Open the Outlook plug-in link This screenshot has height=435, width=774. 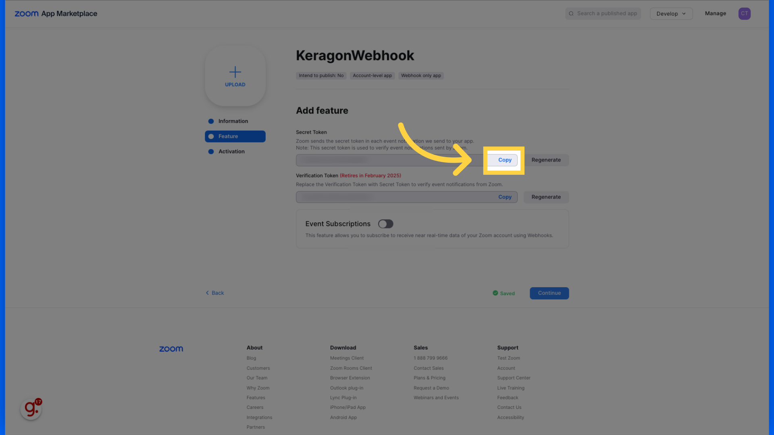pos(347,388)
